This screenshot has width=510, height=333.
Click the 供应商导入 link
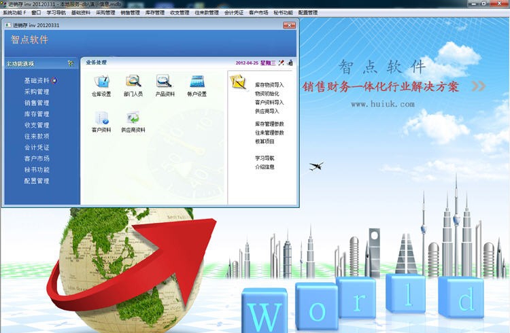pyautogui.click(x=267, y=111)
